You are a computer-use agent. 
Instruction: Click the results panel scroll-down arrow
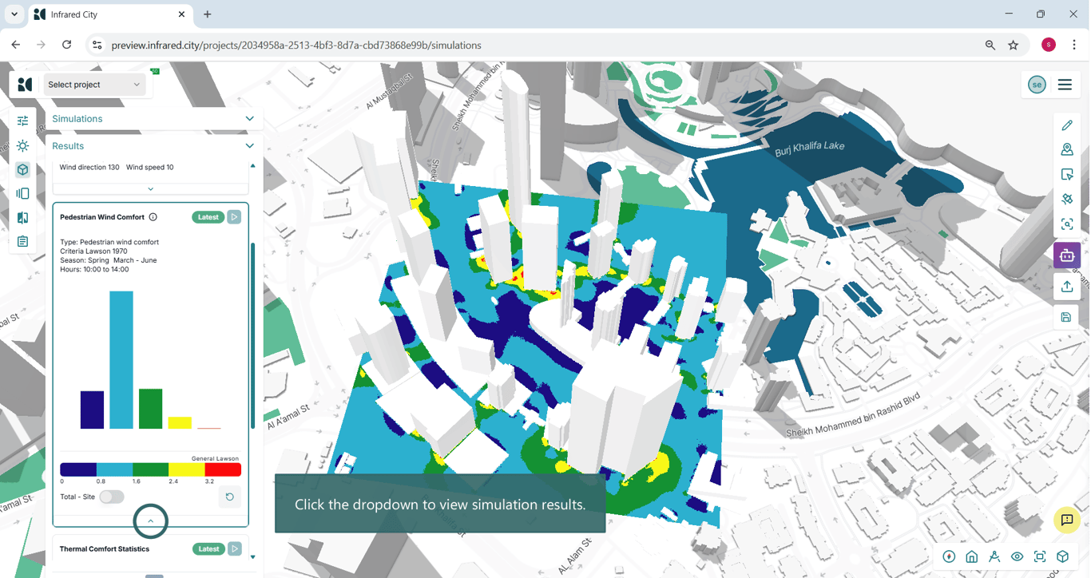(253, 557)
